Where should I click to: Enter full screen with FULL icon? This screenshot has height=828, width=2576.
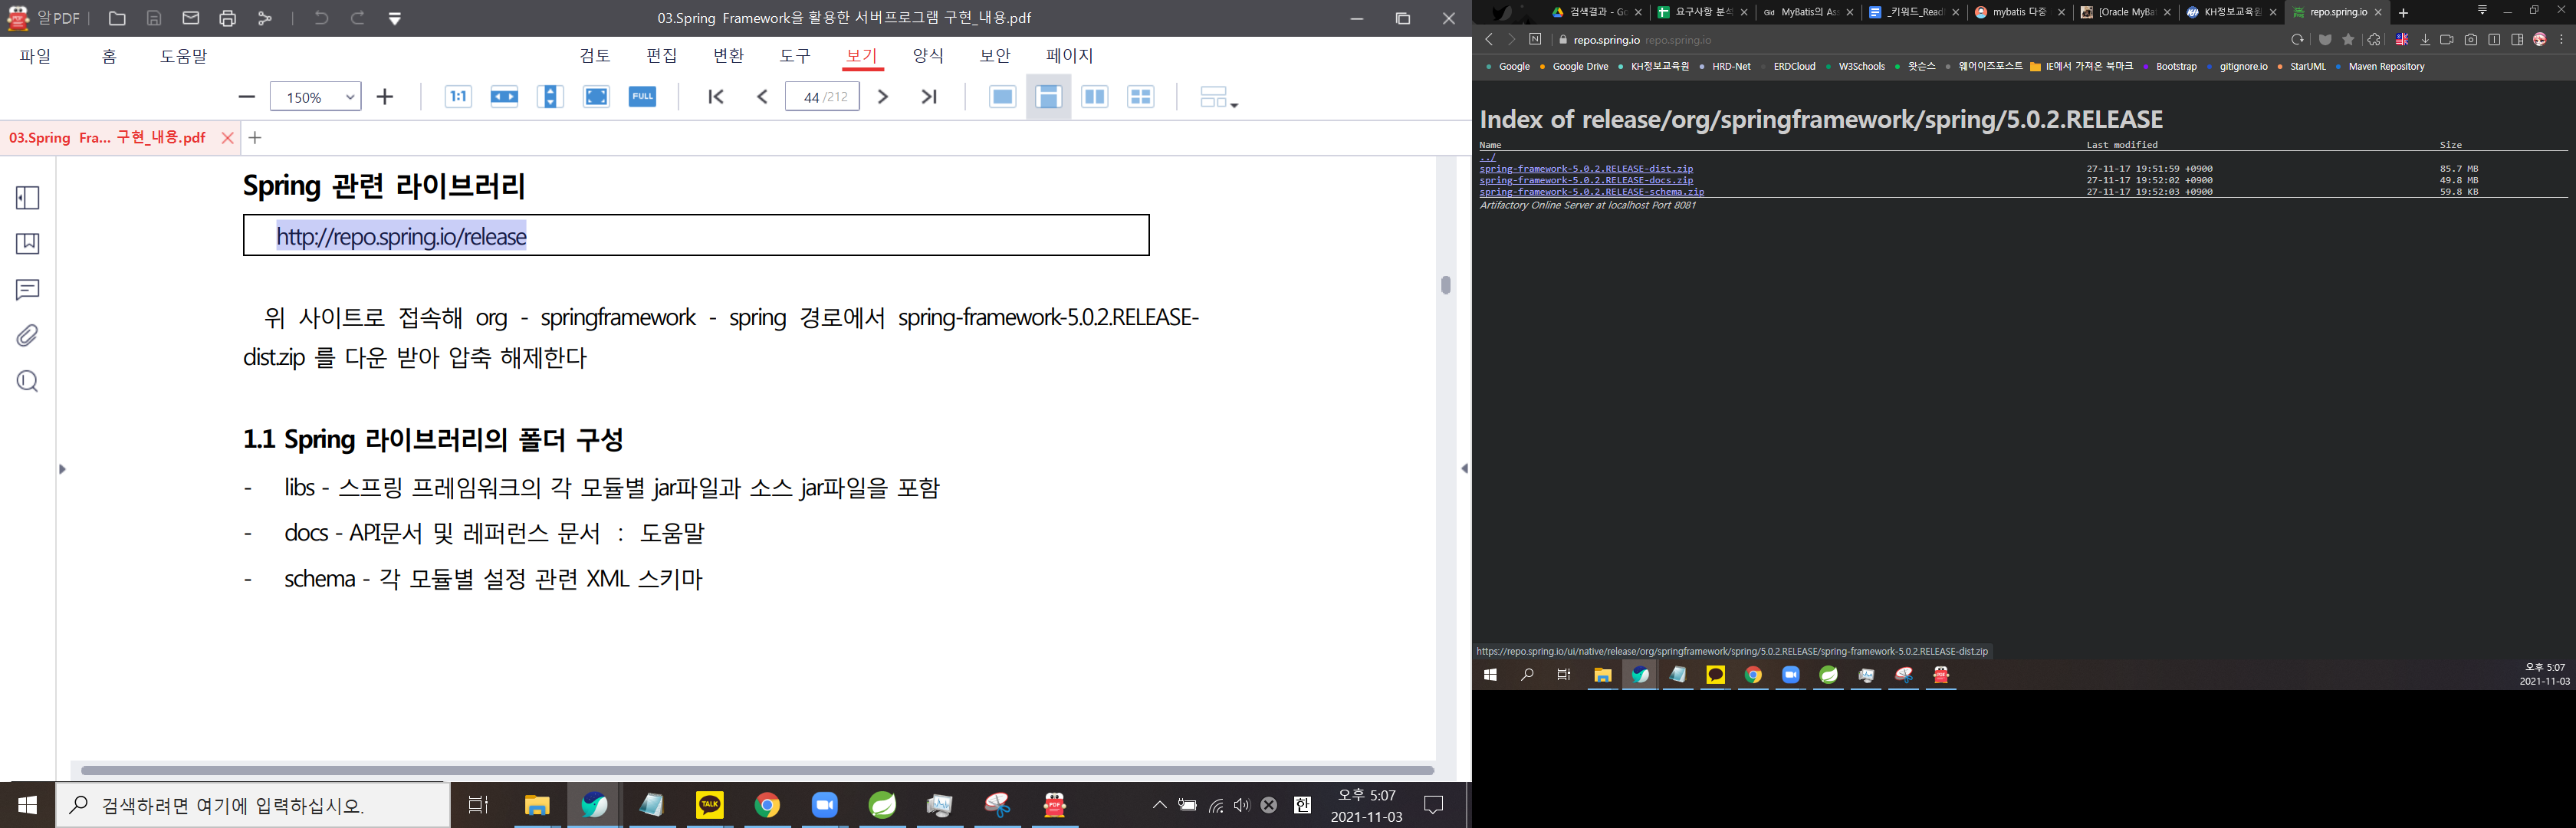pos(642,97)
